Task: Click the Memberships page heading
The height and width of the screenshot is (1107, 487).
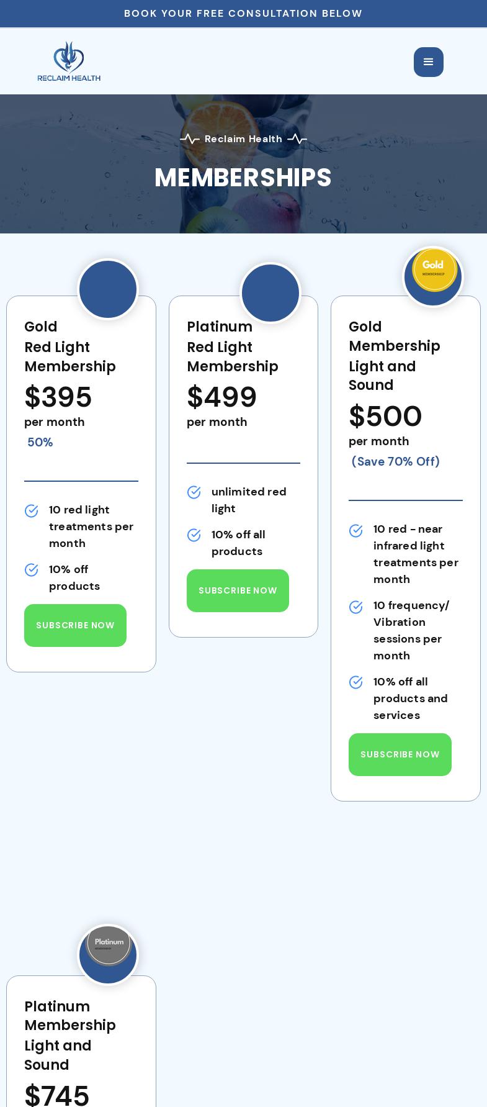Action: click(x=243, y=178)
